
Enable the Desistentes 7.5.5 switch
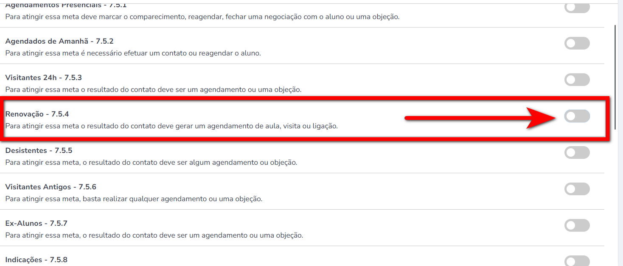tap(577, 152)
